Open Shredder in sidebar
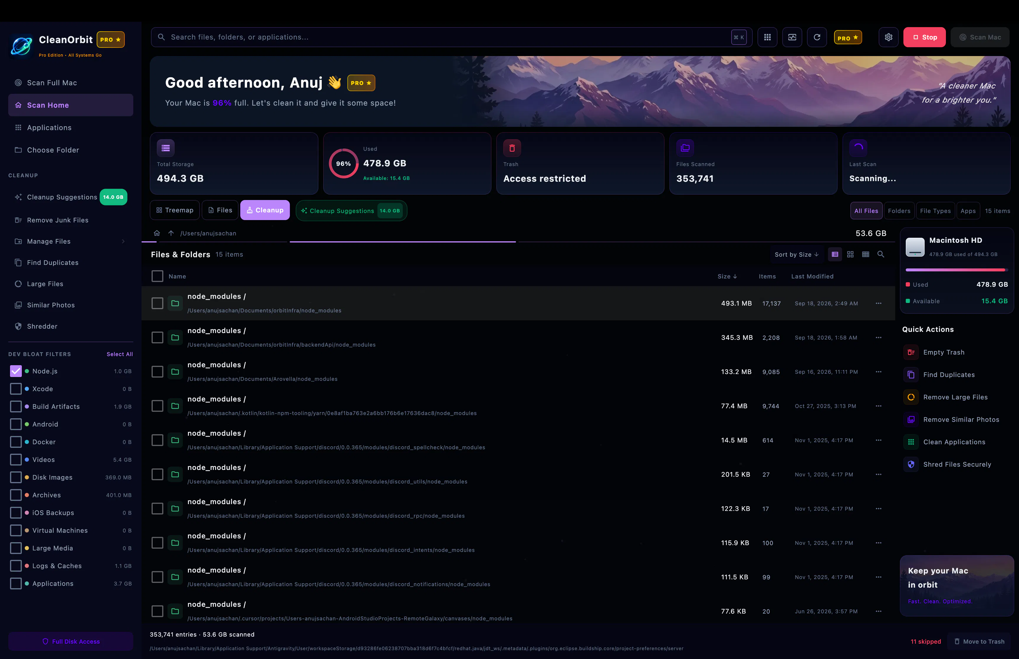This screenshot has height=659, width=1019. pyautogui.click(x=70, y=326)
